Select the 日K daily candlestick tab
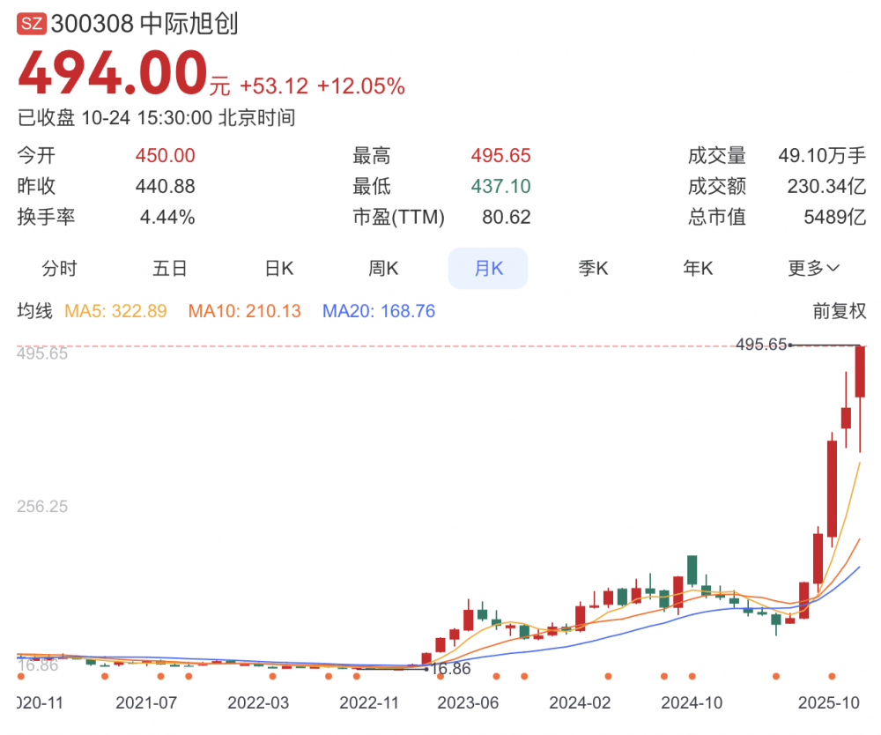Viewport: 881px width, 735px height. 278,268
